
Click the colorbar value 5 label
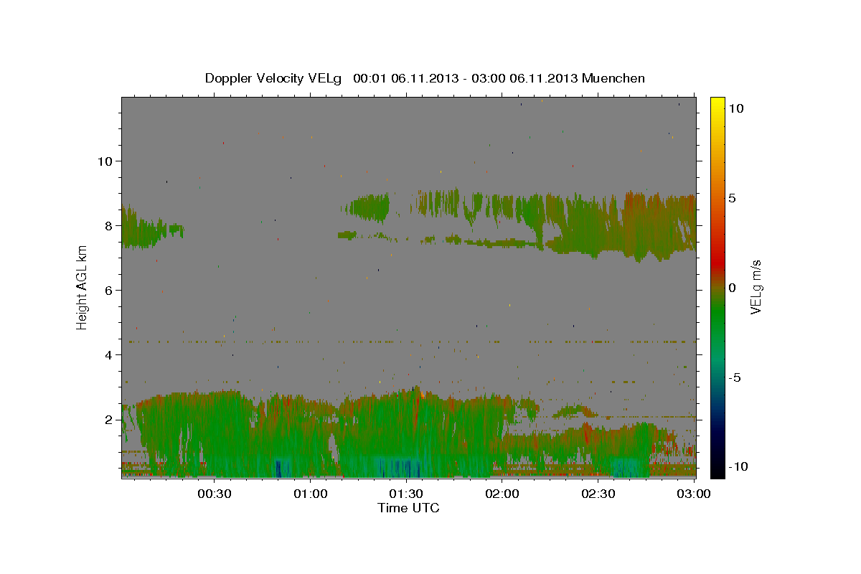(734, 198)
